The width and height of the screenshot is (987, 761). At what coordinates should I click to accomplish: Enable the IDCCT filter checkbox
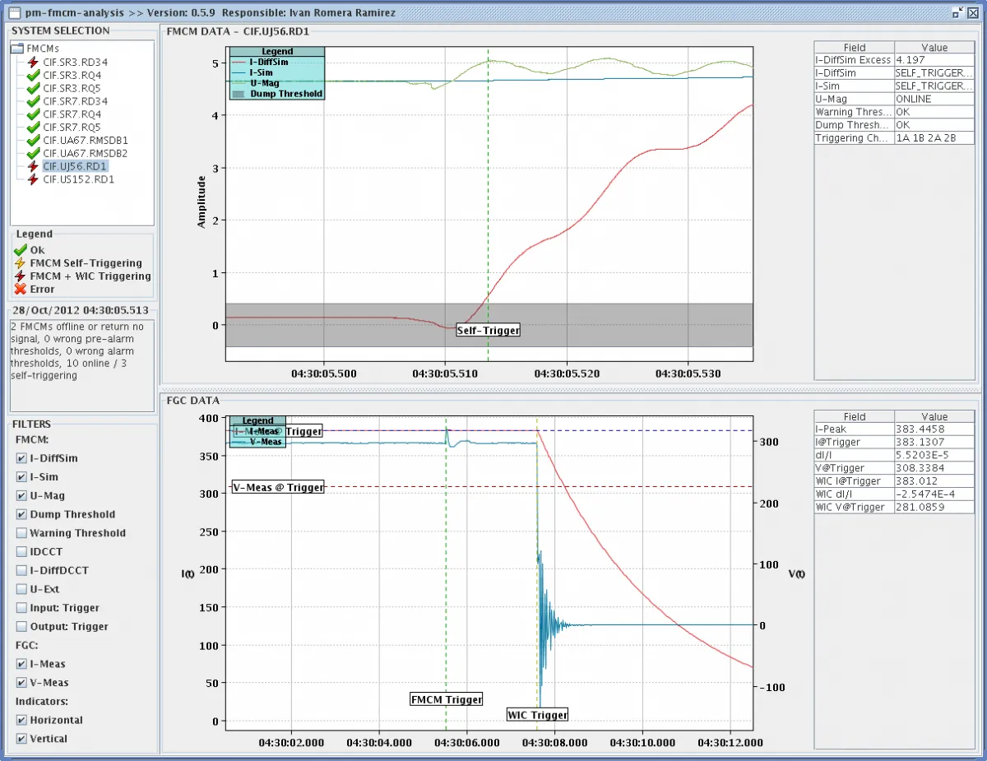coord(21,552)
